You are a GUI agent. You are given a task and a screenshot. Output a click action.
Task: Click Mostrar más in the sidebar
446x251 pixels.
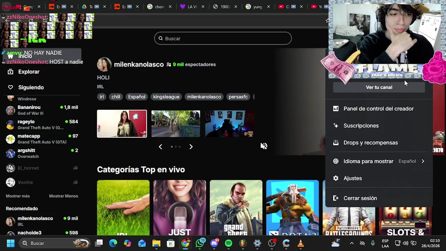click(18, 196)
